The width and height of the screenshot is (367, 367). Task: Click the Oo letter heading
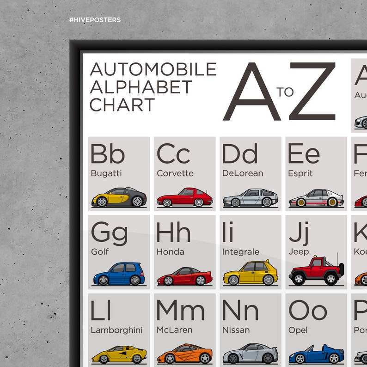(307, 311)
